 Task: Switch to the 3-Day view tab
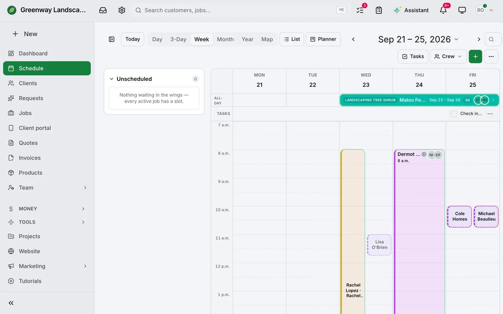178,39
